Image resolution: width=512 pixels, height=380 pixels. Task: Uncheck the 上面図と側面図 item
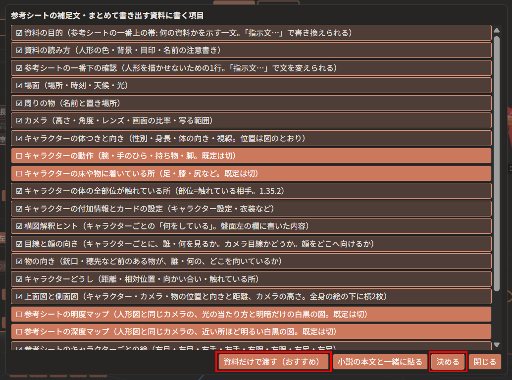251,296
